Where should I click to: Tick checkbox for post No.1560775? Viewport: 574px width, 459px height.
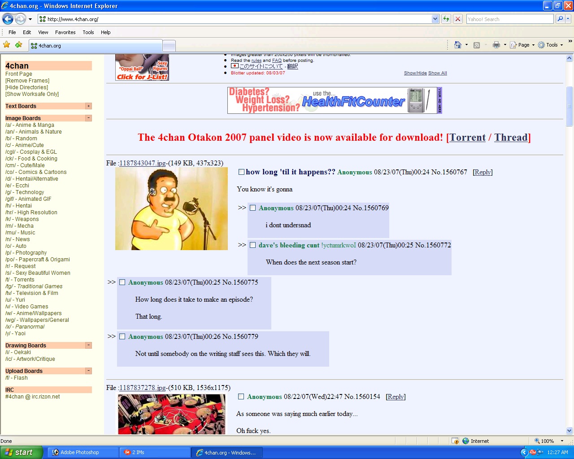click(x=122, y=282)
